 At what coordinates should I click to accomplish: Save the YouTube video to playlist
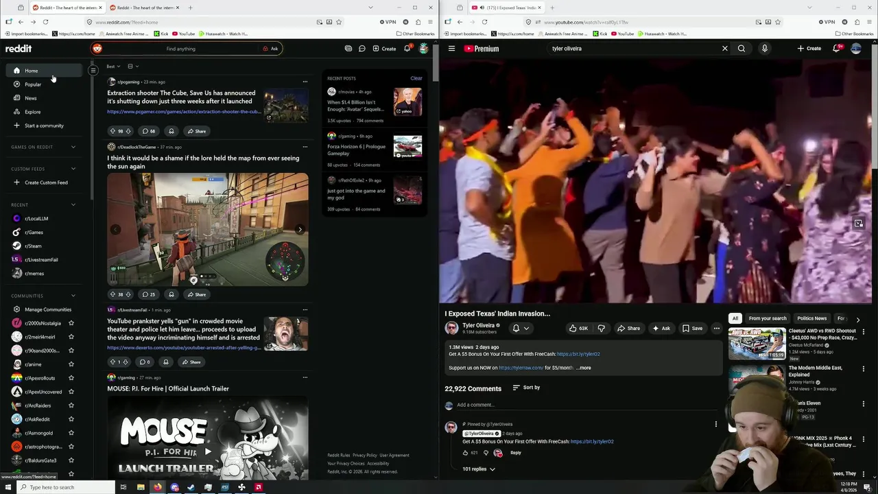click(x=692, y=329)
